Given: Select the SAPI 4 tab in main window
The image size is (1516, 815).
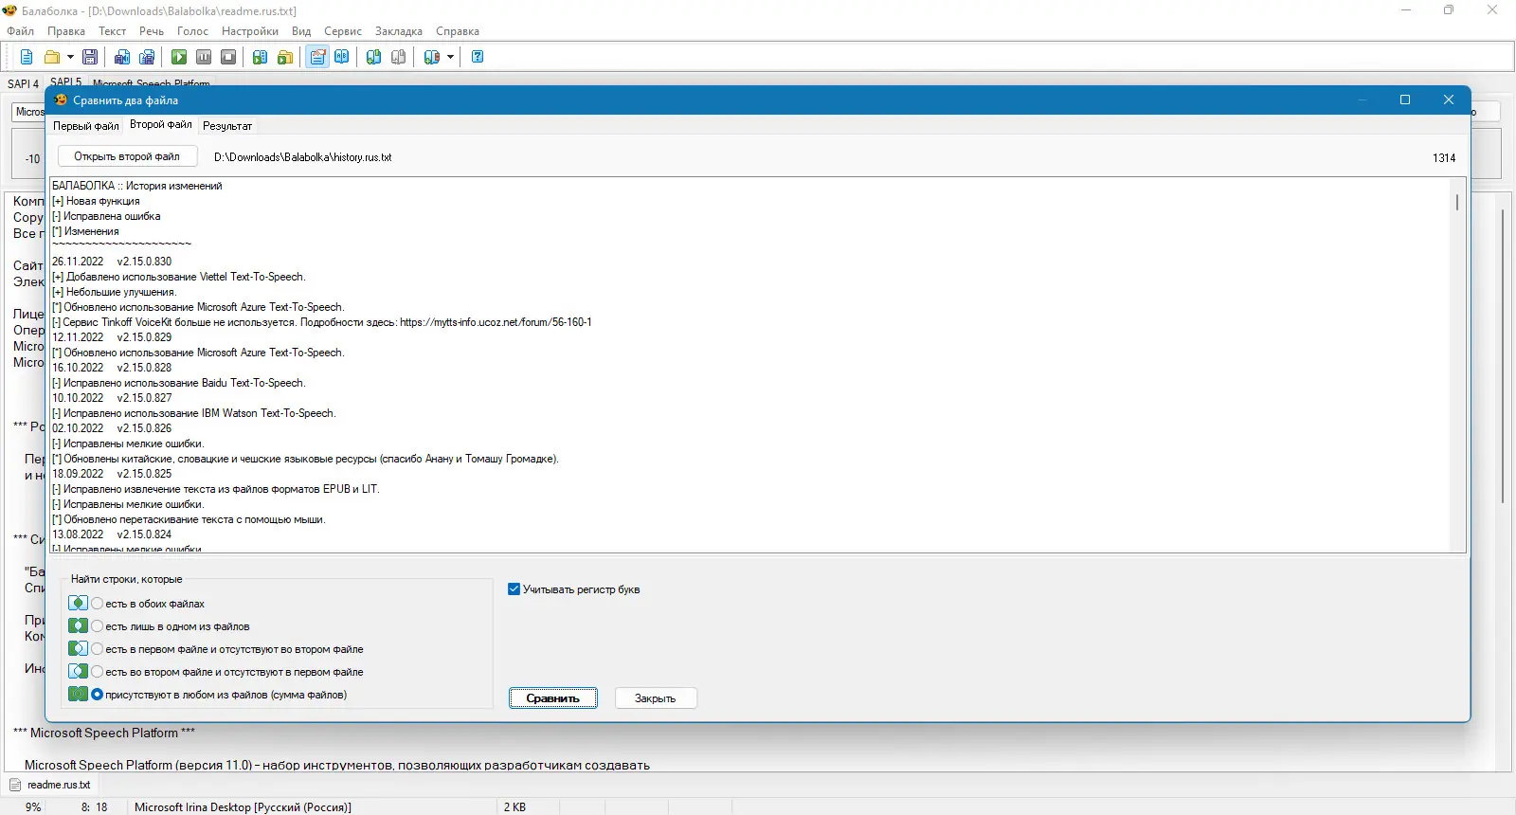Looking at the screenshot, I should (x=23, y=84).
